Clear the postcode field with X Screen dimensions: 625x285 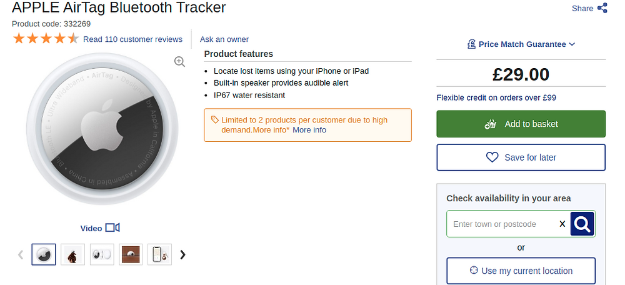tap(562, 224)
